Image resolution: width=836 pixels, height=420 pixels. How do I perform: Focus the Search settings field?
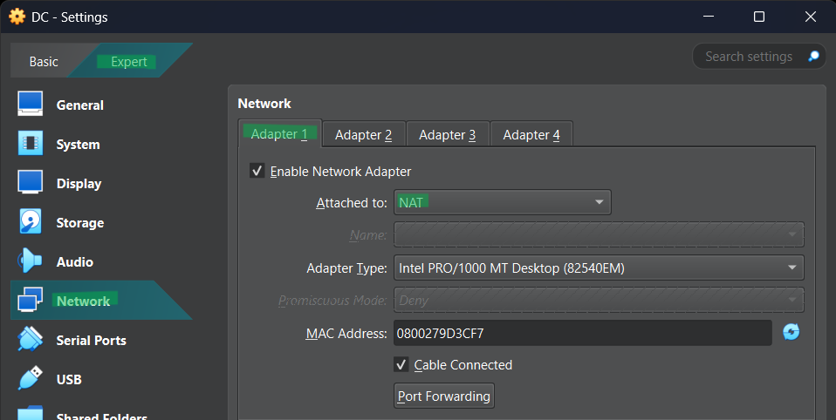(x=749, y=56)
